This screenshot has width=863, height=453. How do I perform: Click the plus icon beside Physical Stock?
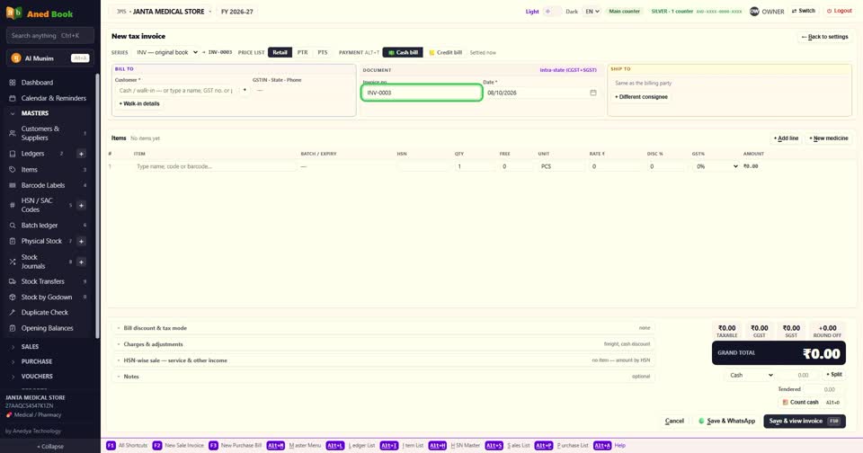[81, 241]
